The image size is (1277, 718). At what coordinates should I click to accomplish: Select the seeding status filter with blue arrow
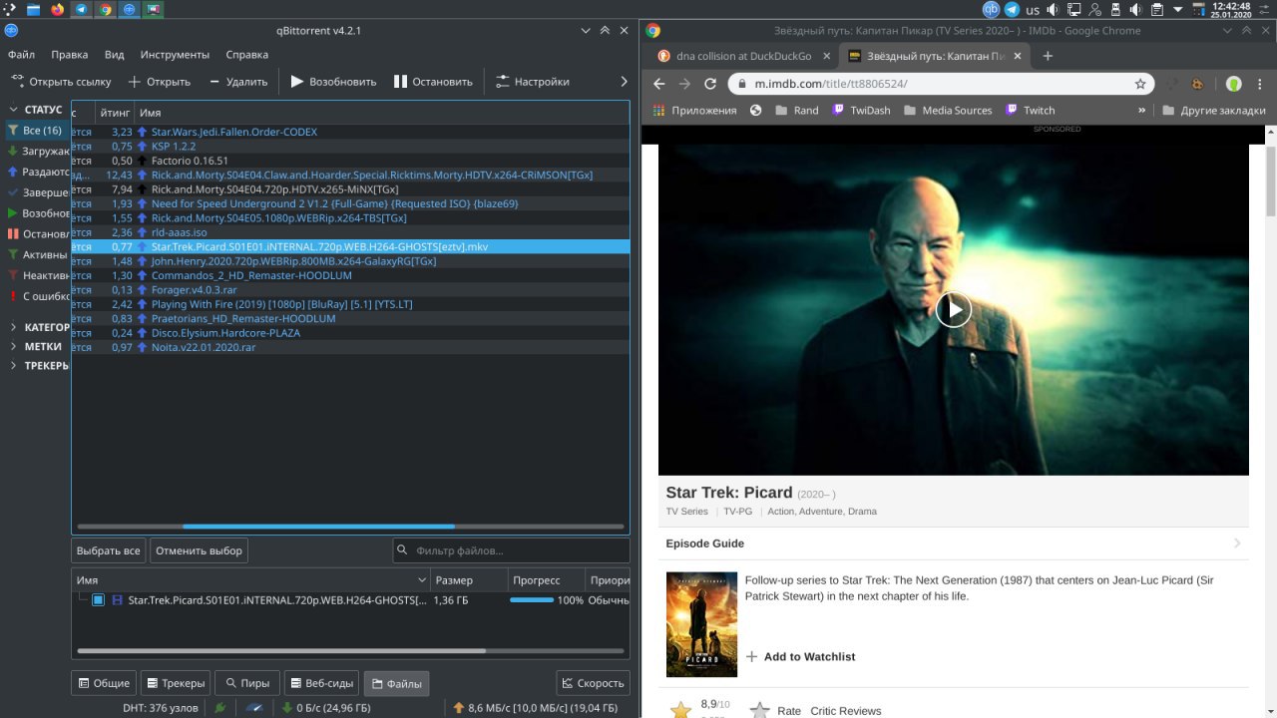coord(37,172)
